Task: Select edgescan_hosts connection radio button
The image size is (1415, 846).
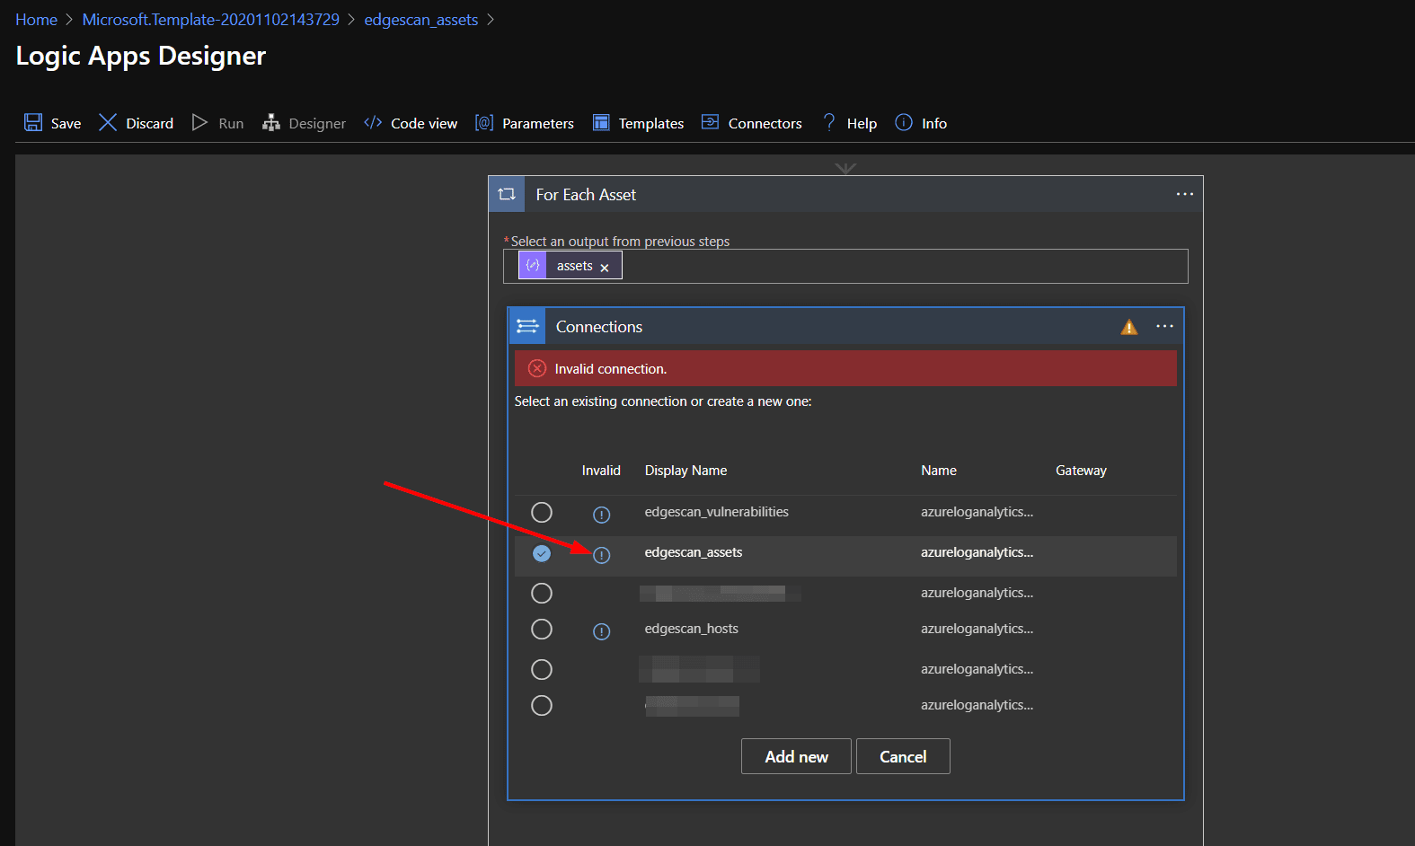Action: [x=542, y=629]
